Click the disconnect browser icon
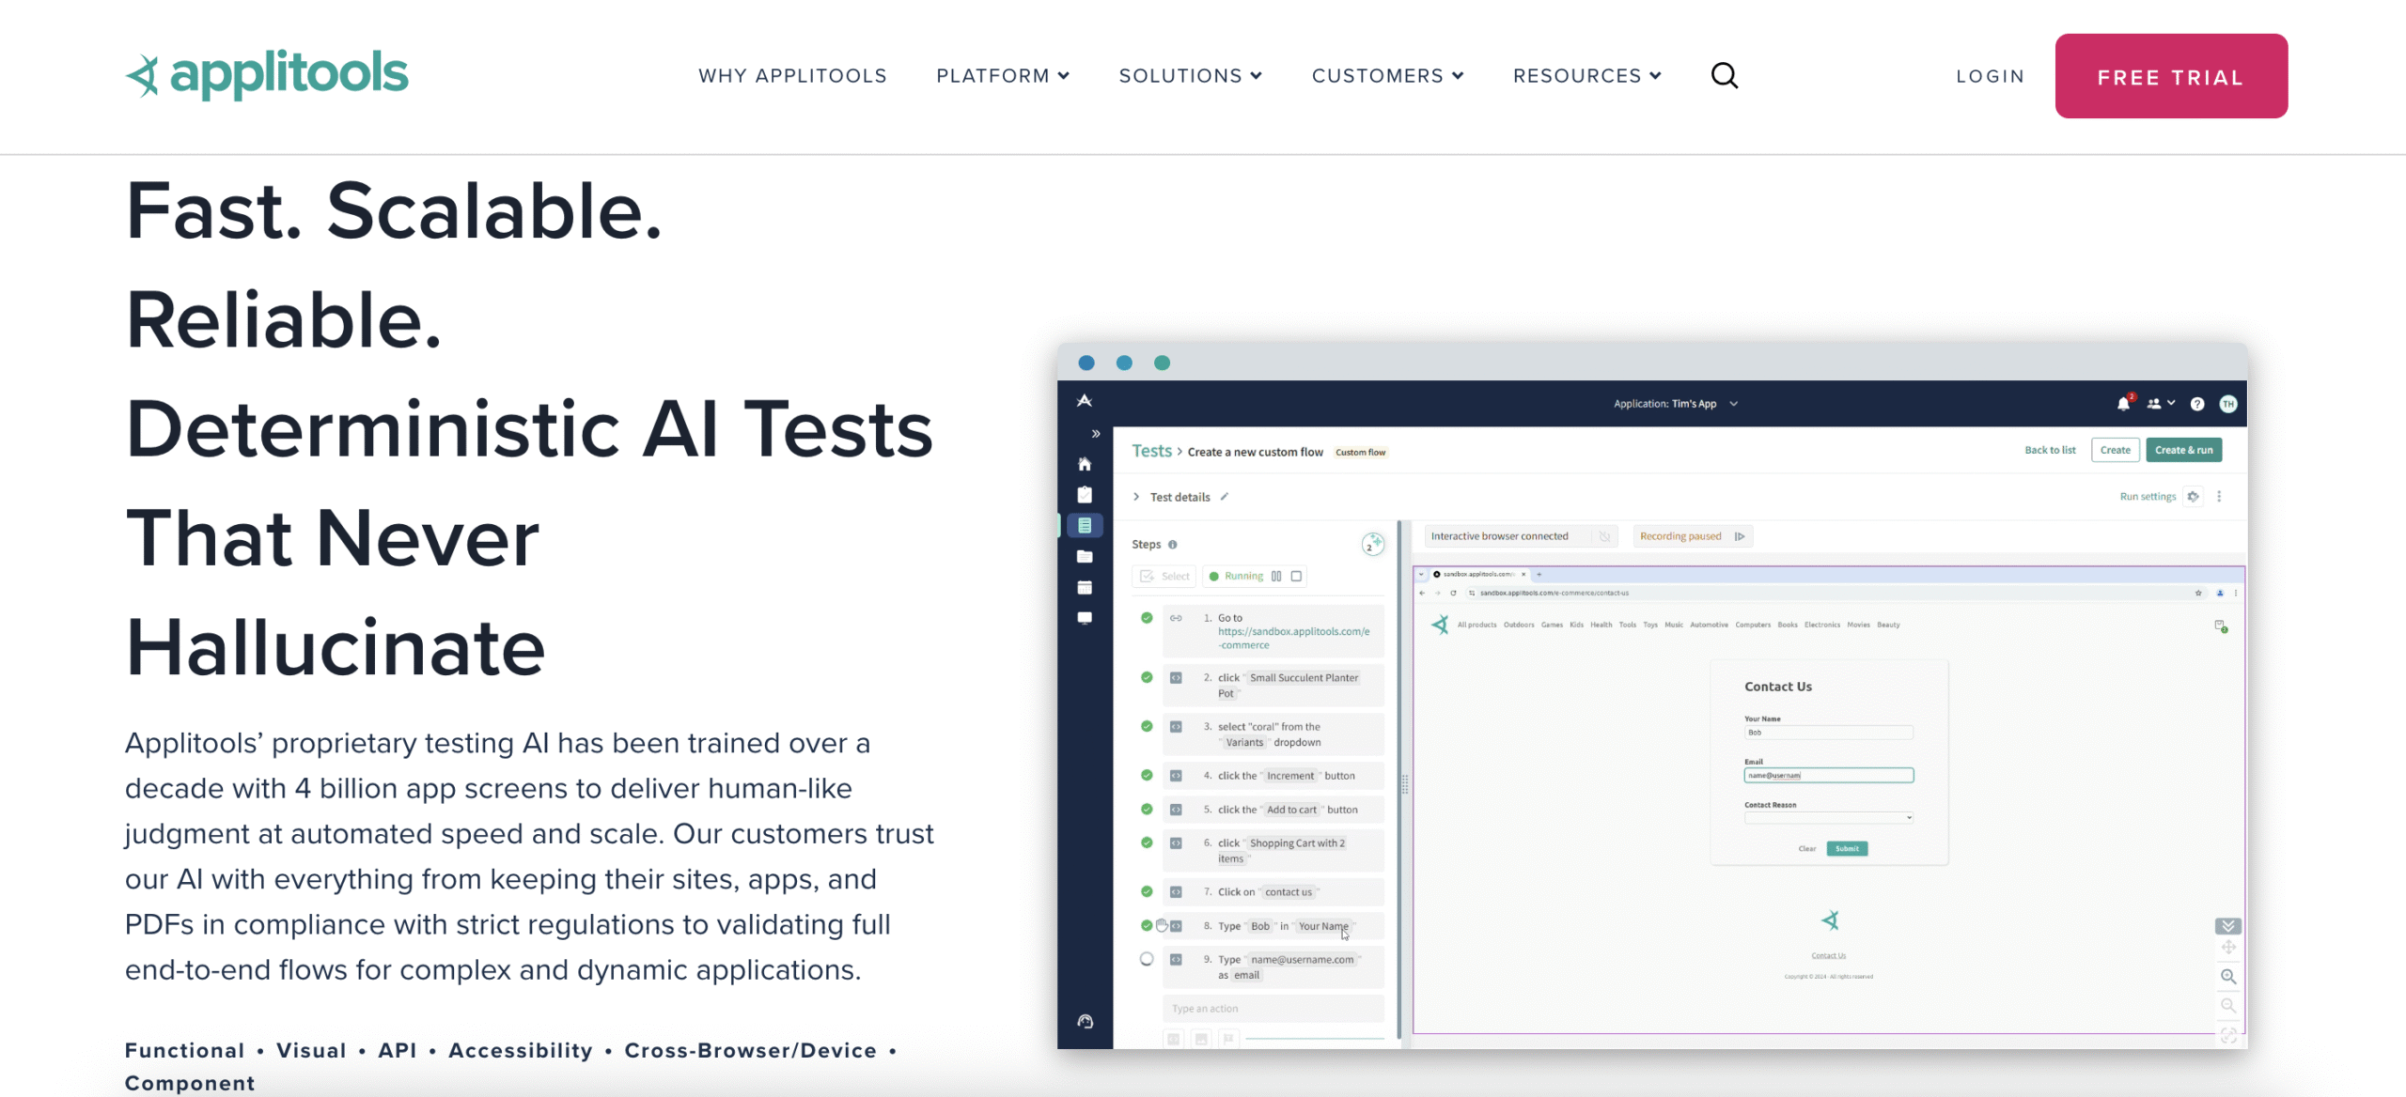2406x1097 pixels. pyautogui.click(x=1604, y=536)
